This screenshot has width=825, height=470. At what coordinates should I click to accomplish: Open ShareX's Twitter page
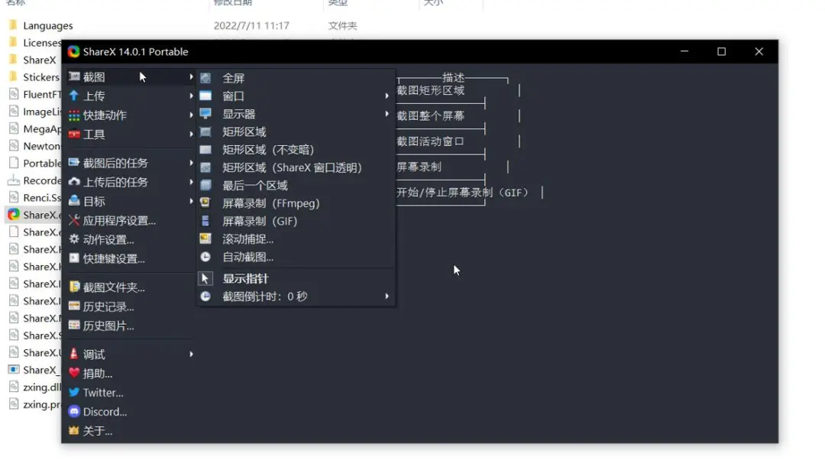coord(100,392)
